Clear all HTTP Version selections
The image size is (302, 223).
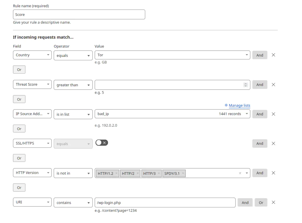[x=240, y=173]
